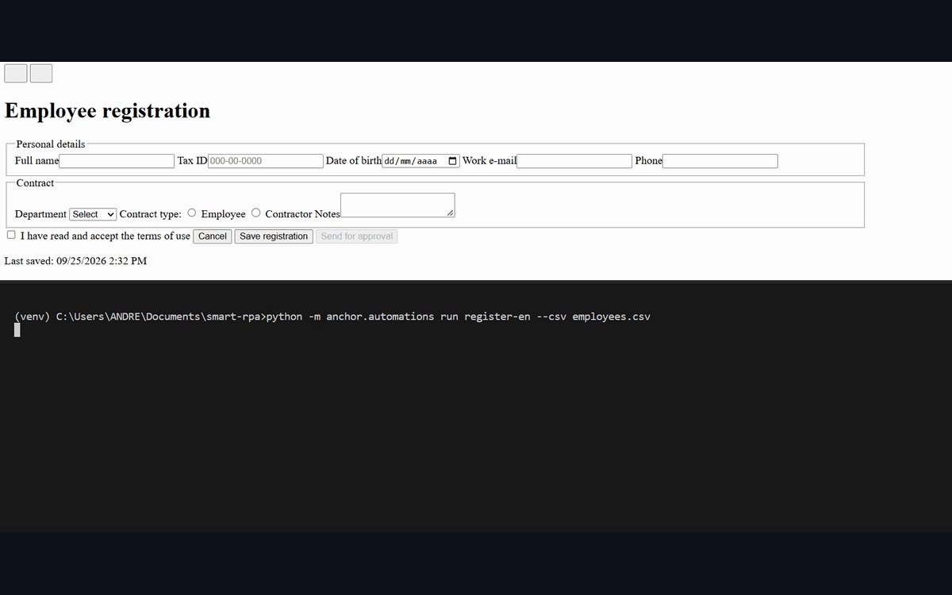Click the terminal command line text
952x595 pixels.
pos(332,317)
